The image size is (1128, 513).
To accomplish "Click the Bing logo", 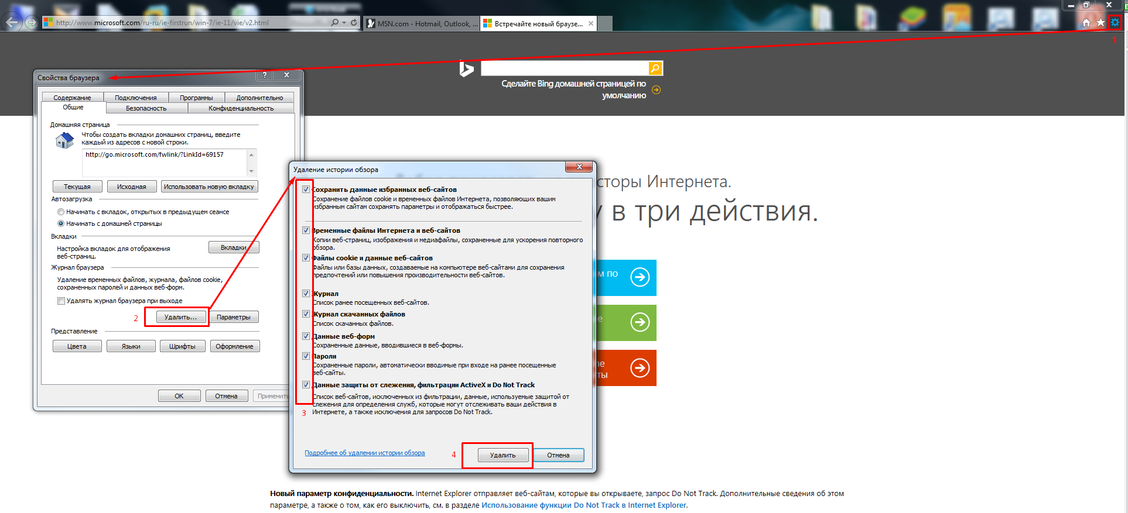I will [x=467, y=69].
